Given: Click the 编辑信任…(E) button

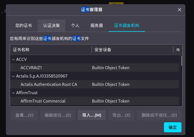Looking at the screenshot, I should coord(58,115).
